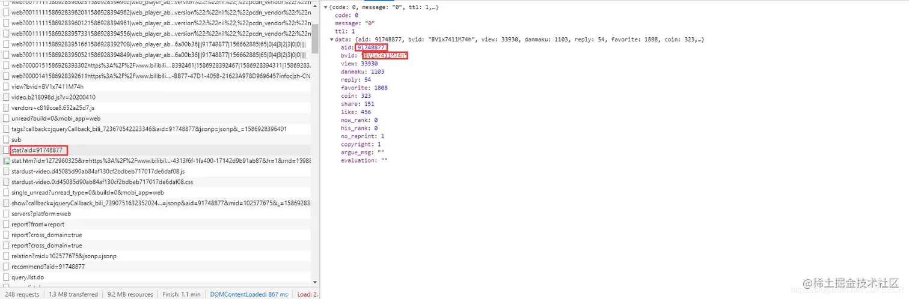Click the request list scrollbar down arrow
This screenshot has height=299, width=909.
(x=315, y=284)
